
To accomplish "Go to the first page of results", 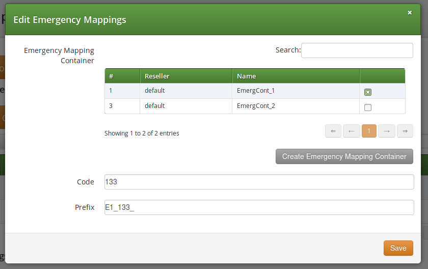I will [333, 131].
